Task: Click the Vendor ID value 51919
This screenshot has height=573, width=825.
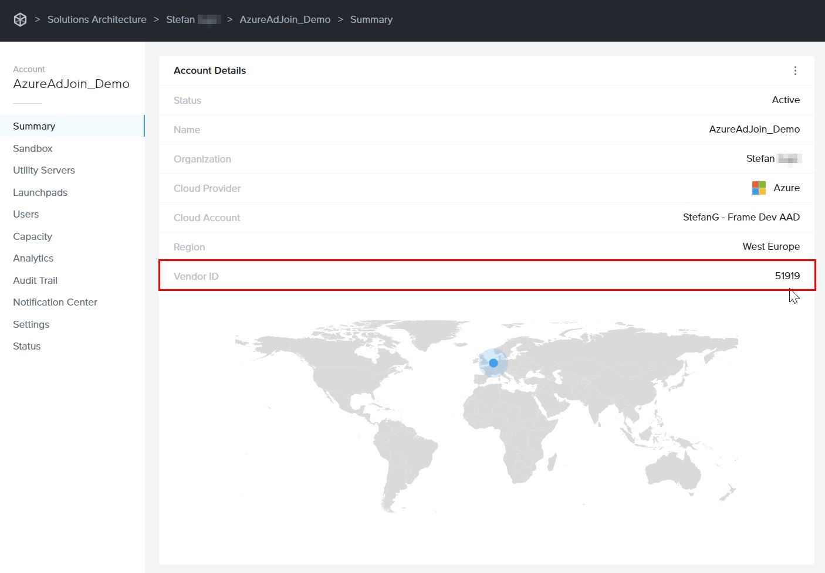Action: pos(787,276)
